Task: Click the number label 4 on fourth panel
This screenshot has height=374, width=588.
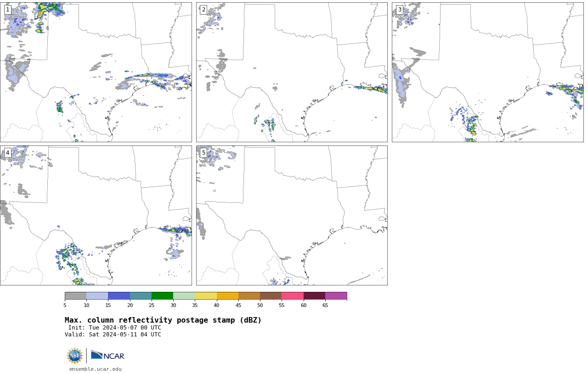Action: click(7, 153)
